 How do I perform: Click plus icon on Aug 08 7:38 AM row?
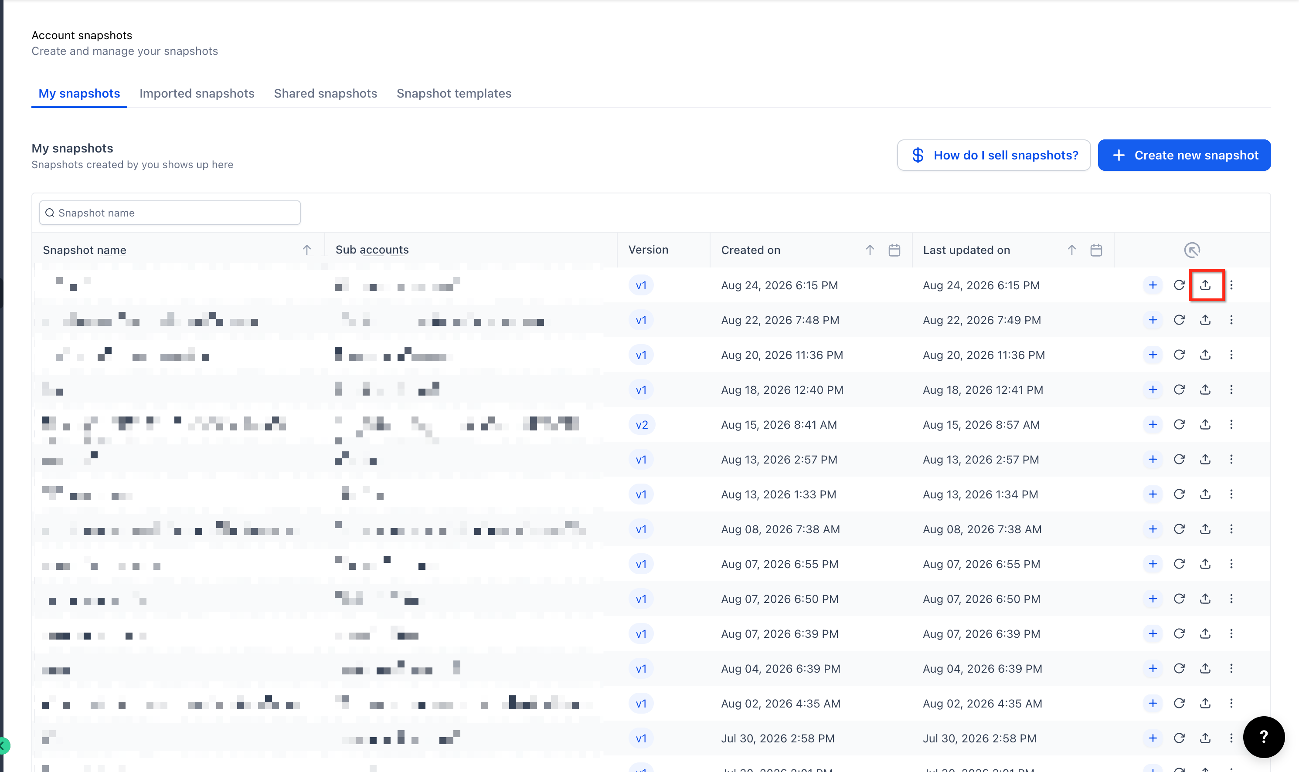[1153, 529]
